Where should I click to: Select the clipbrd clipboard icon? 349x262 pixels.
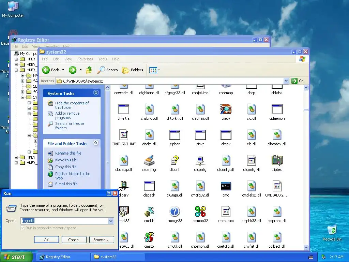(277, 160)
